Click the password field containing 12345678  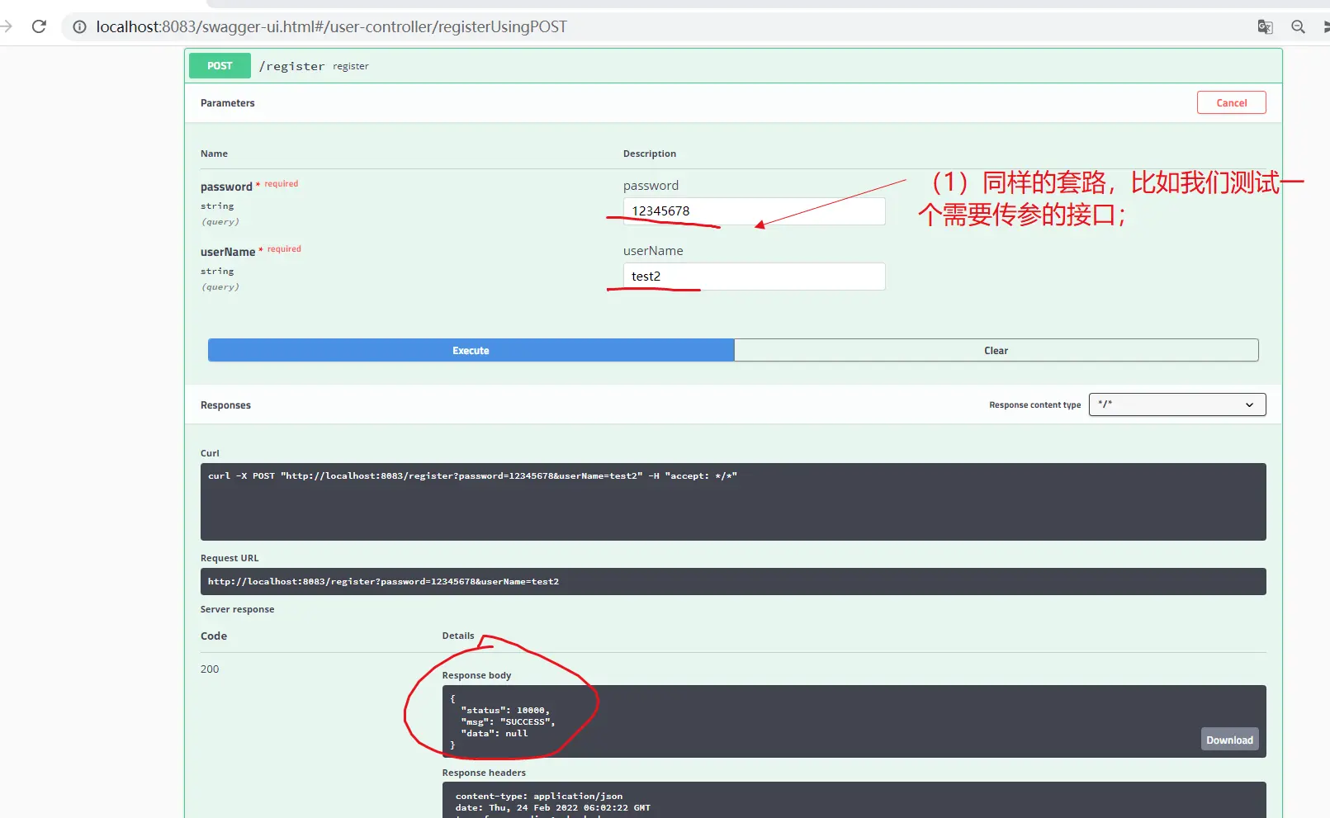click(x=753, y=211)
